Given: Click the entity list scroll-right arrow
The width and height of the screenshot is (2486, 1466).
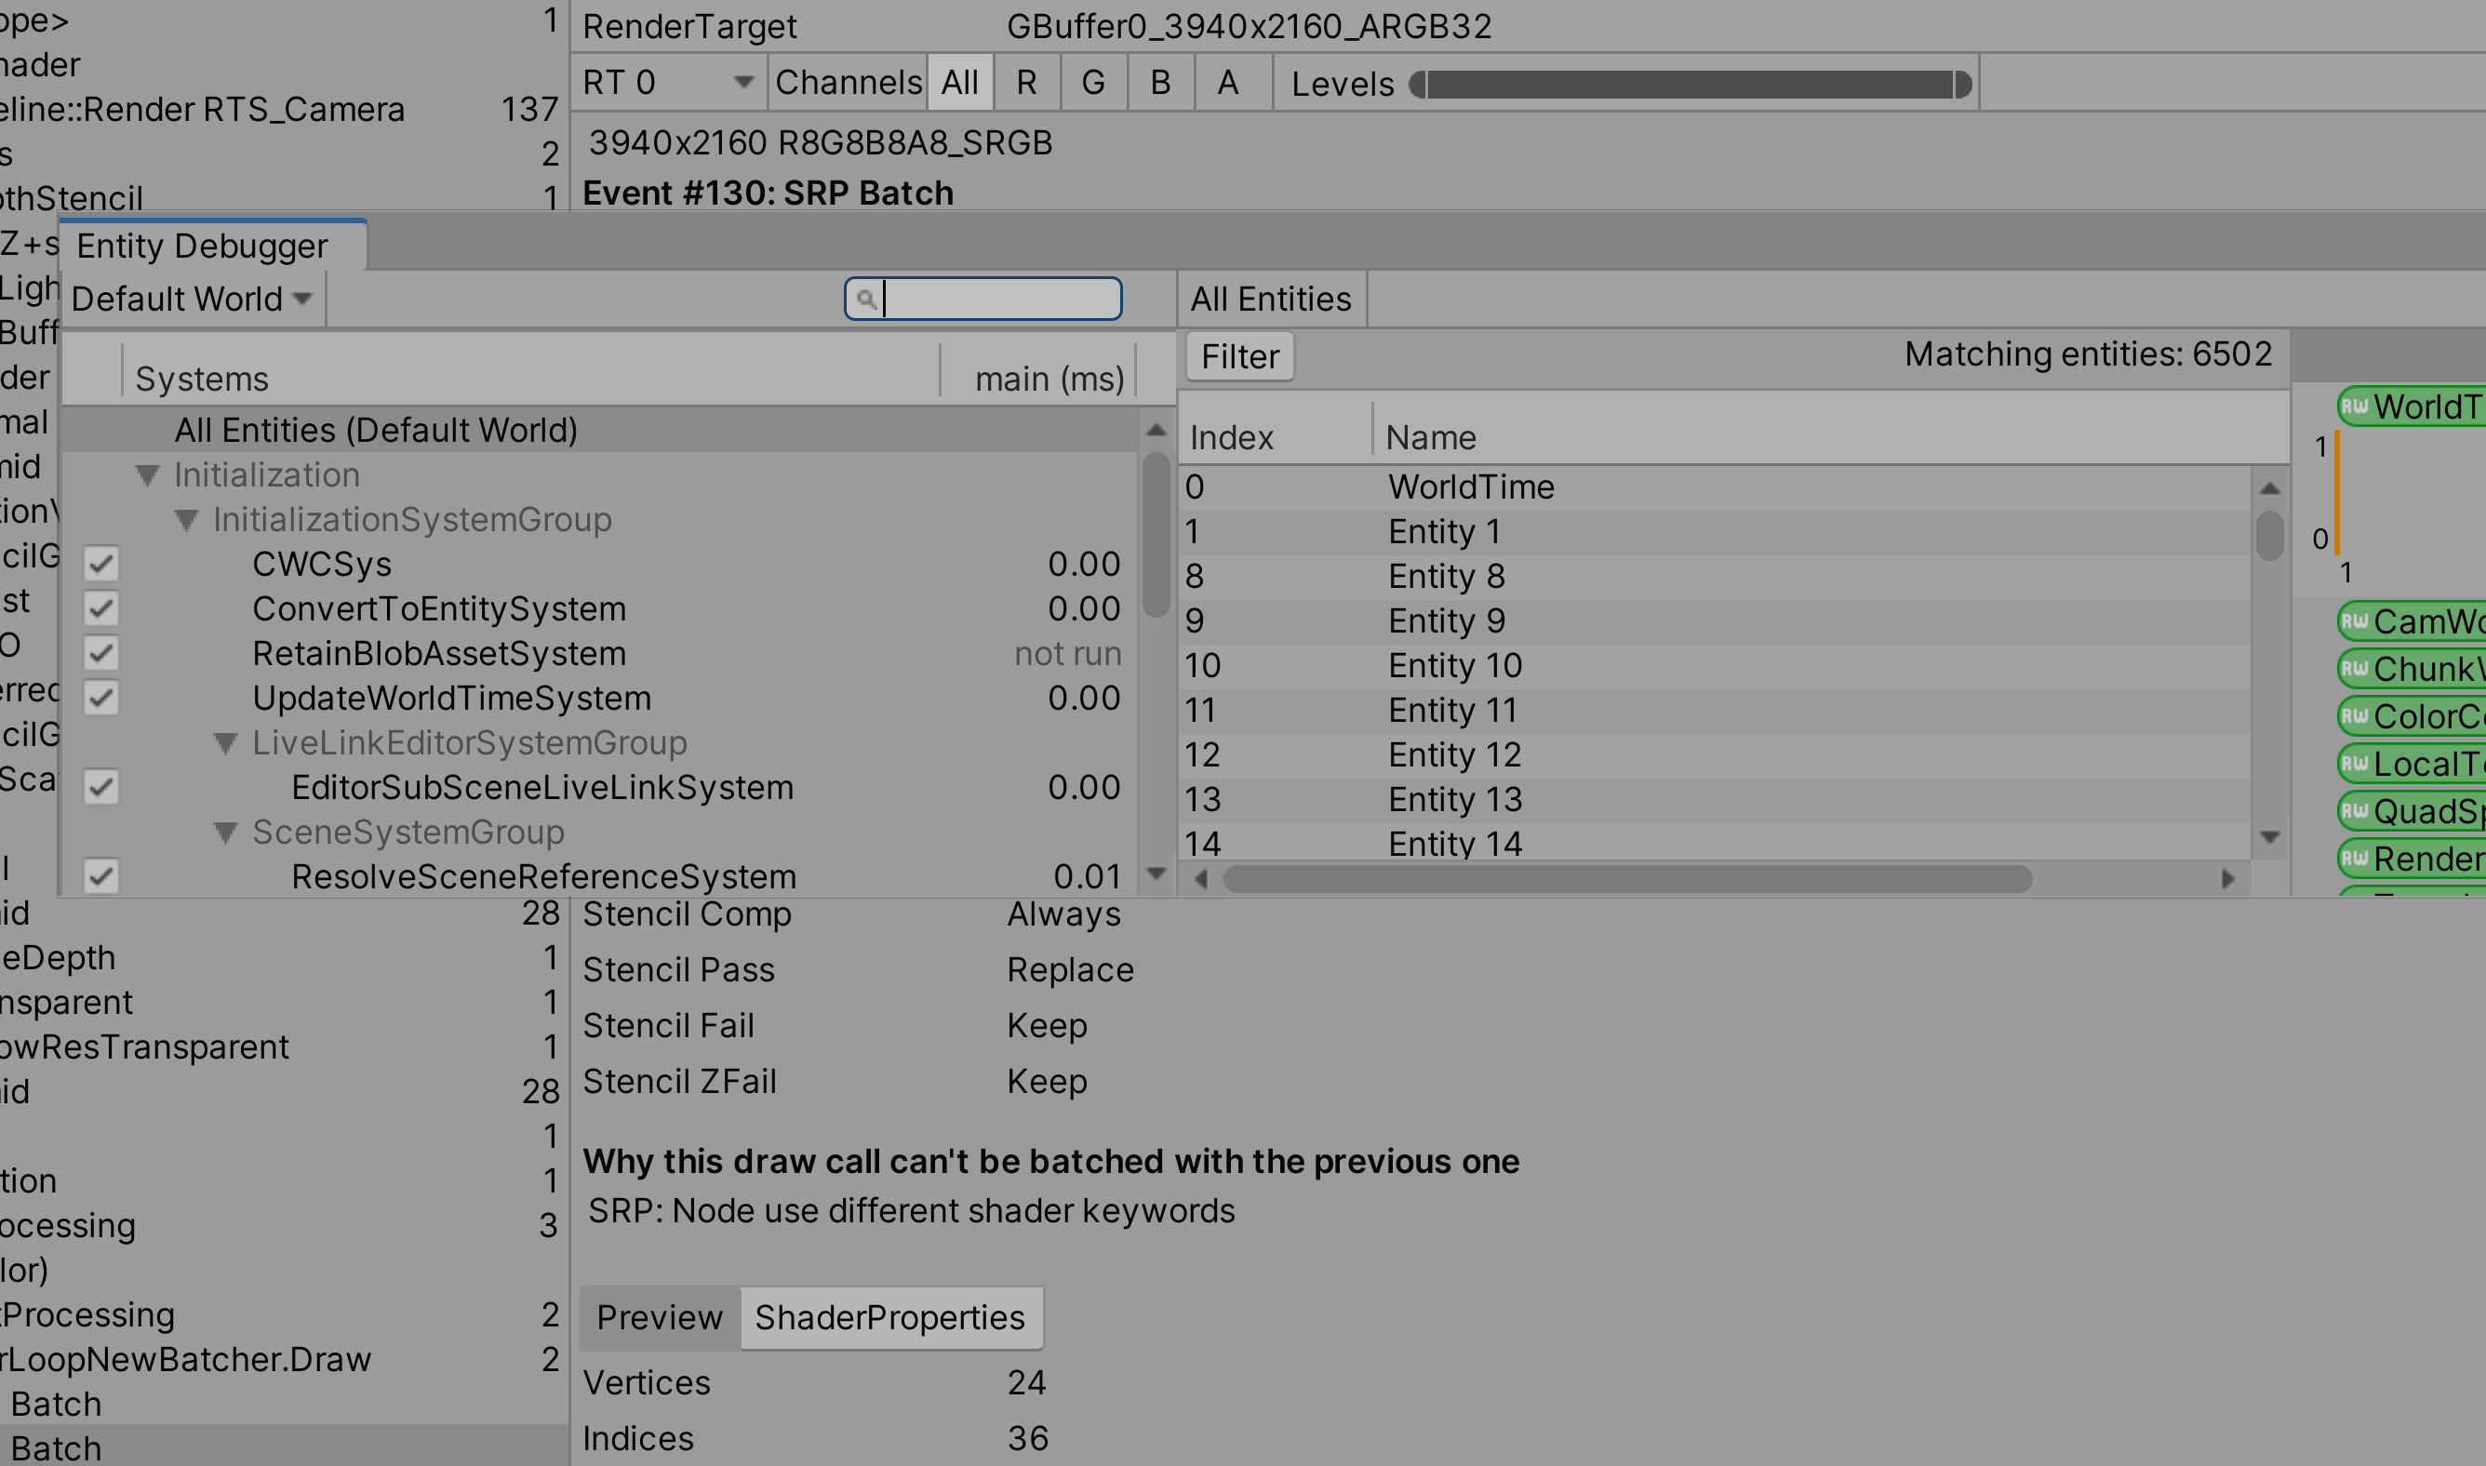Looking at the screenshot, I should click(2227, 878).
